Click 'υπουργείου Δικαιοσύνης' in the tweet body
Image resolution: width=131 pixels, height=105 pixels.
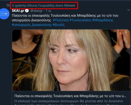tap(31, 20)
